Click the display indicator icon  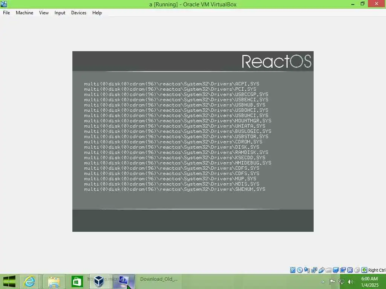(335, 270)
